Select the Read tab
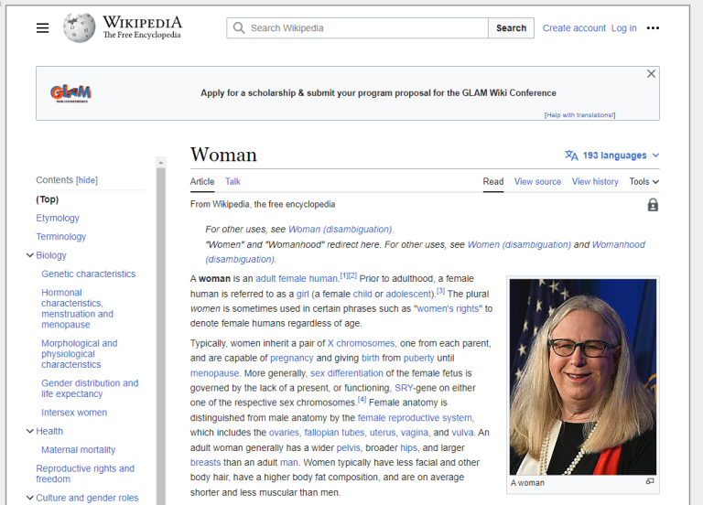703x505 pixels. pos(493,181)
